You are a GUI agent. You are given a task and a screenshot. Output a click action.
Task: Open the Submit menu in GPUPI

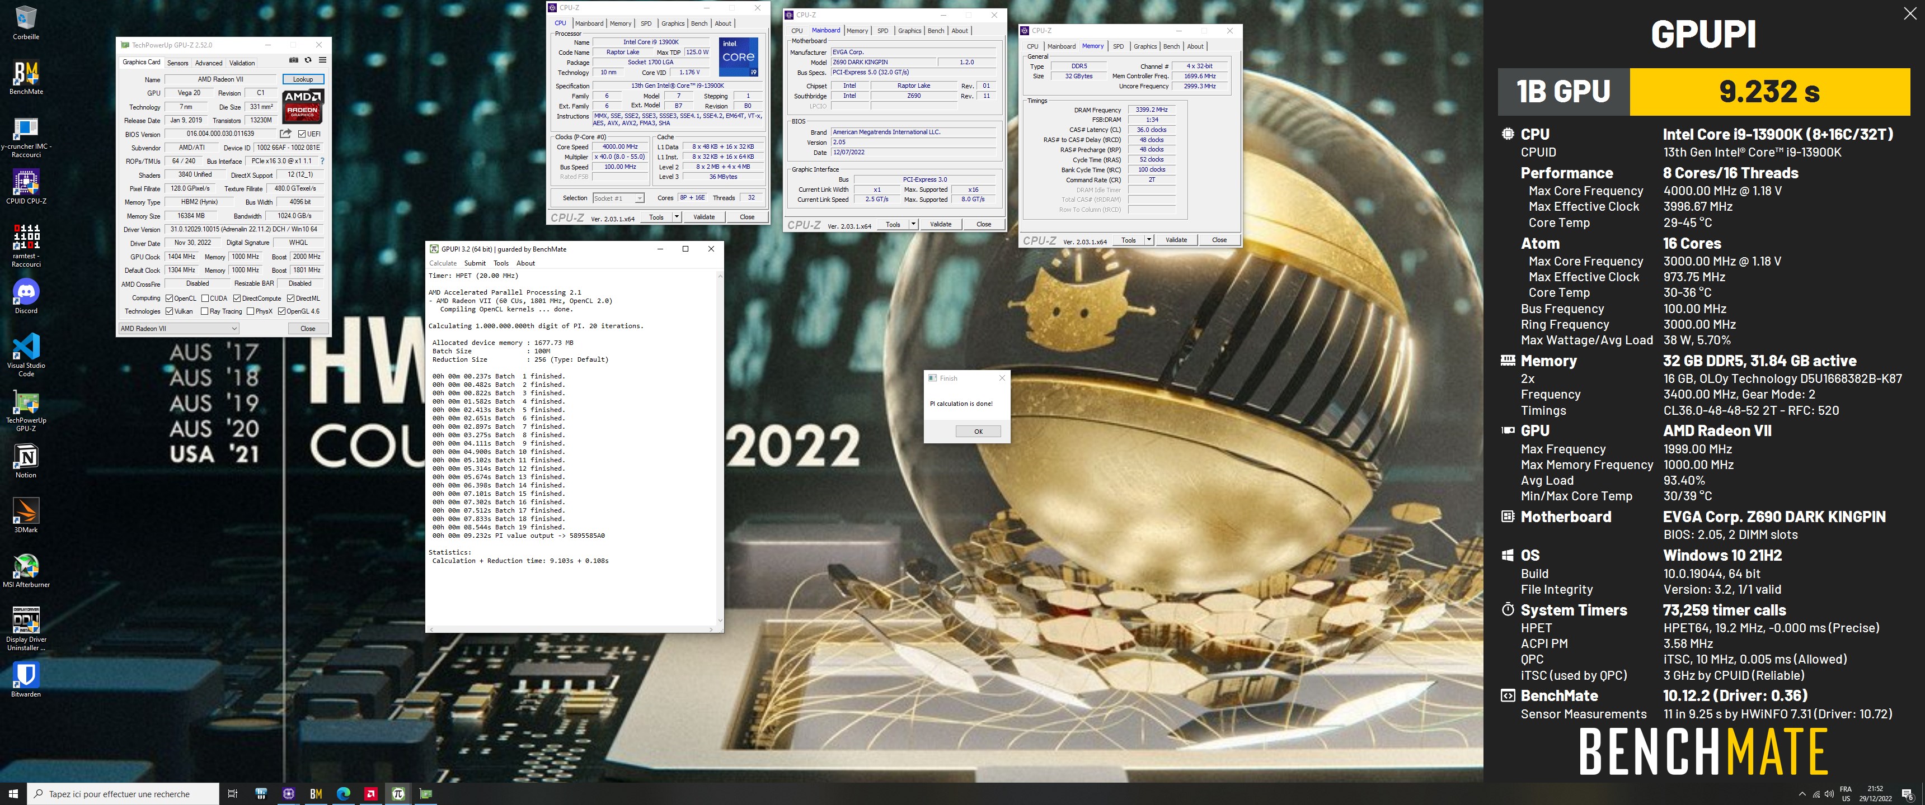pos(475,263)
